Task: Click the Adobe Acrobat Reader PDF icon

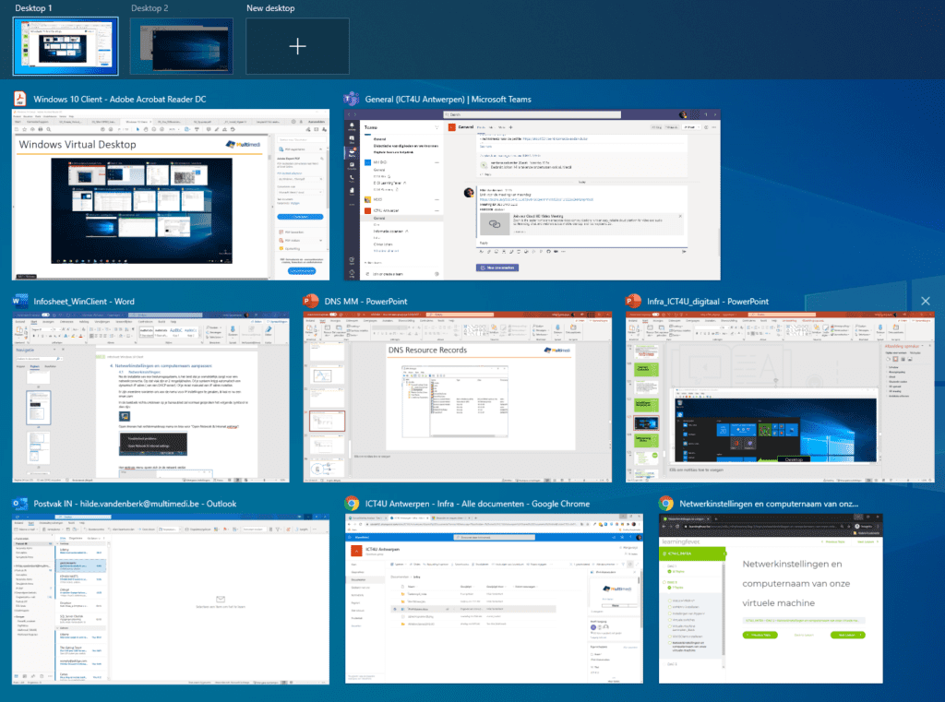Action: [20, 99]
